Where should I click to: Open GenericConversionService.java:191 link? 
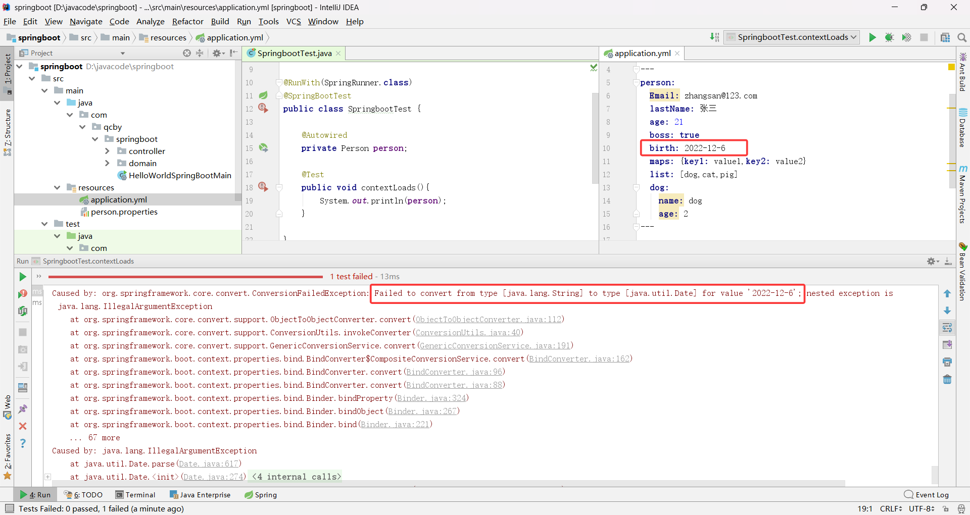(x=495, y=345)
